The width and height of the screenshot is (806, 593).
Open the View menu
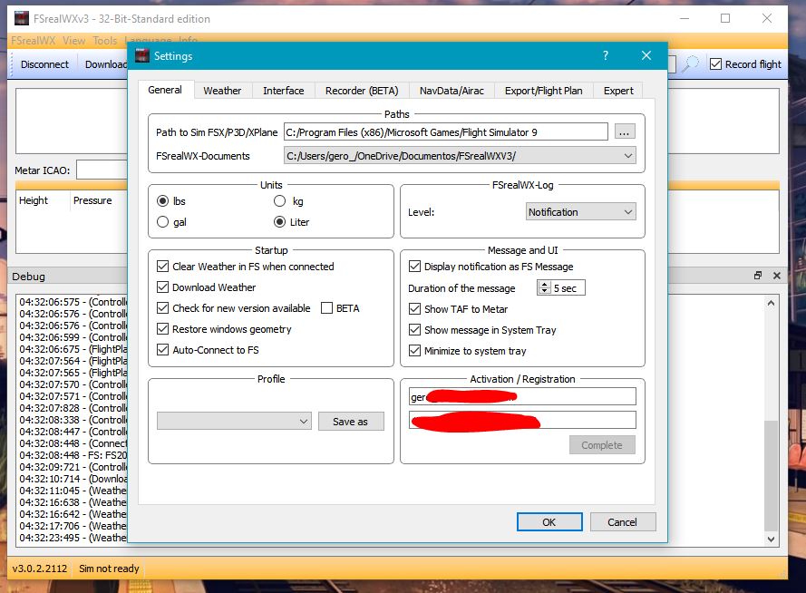pos(74,40)
